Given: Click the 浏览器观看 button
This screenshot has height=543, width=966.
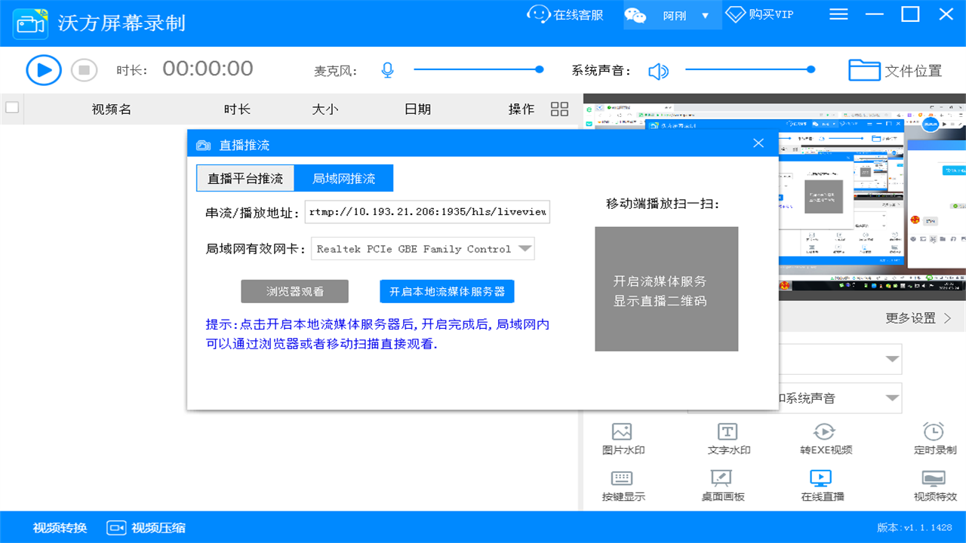Looking at the screenshot, I should (294, 291).
